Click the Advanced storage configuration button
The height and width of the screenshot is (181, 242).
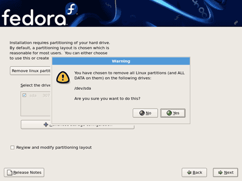pos(77,126)
